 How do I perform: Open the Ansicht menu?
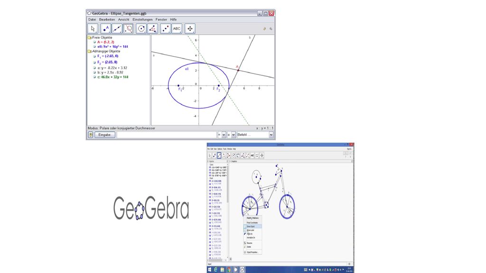(124, 19)
